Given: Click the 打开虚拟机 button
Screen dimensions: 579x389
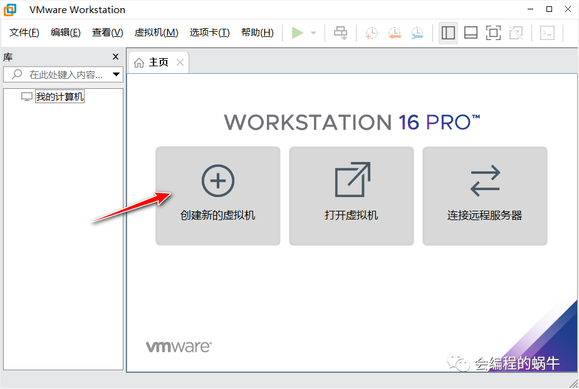Looking at the screenshot, I should click(351, 196).
